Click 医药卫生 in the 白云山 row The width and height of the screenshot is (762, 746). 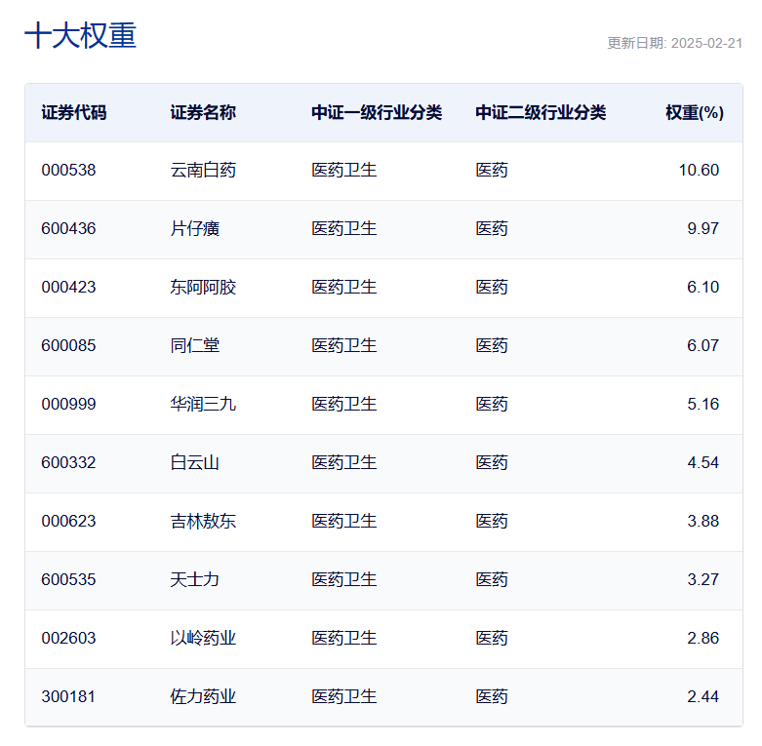point(344,463)
